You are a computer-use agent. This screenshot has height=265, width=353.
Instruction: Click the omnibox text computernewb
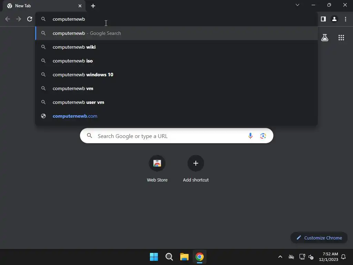[69, 19]
